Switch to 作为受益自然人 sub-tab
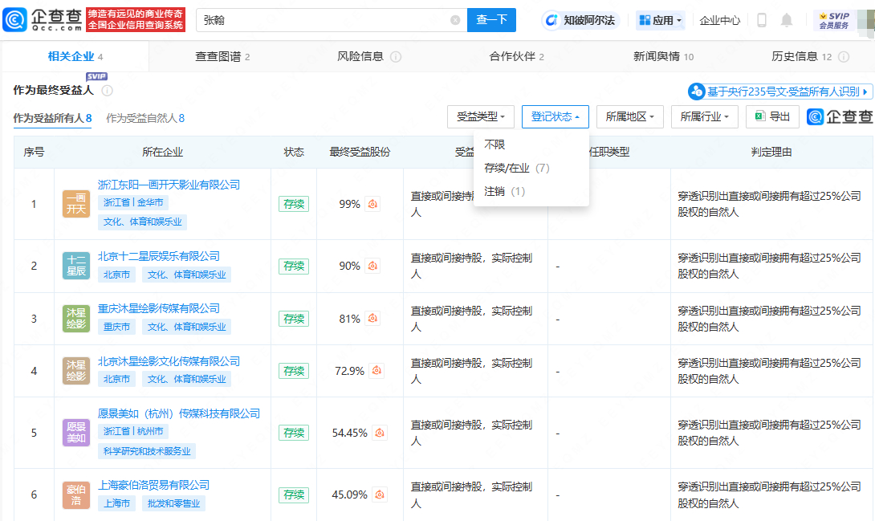Image resolution: width=875 pixels, height=521 pixels. point(145,118)
